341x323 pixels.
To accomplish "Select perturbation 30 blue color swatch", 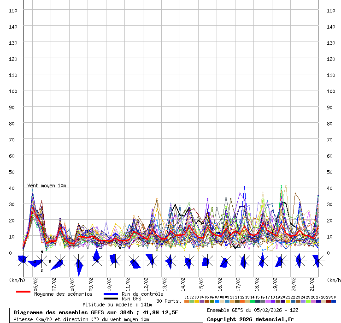I will [x=333, y=301].
